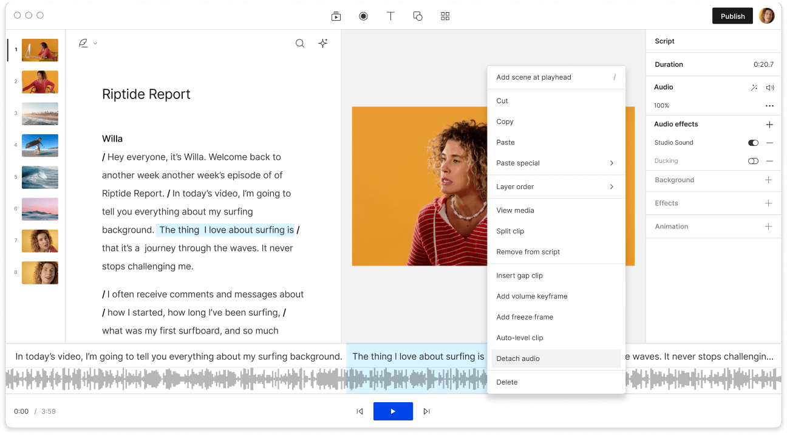Screen dimensions: 787x435
Task: Open AI sparkle actions icon
Action: click(x=323, y=43)
